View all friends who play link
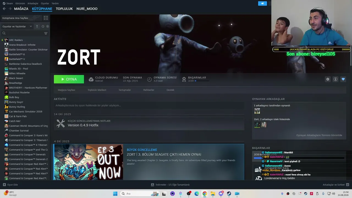 (x=319, y=135)
